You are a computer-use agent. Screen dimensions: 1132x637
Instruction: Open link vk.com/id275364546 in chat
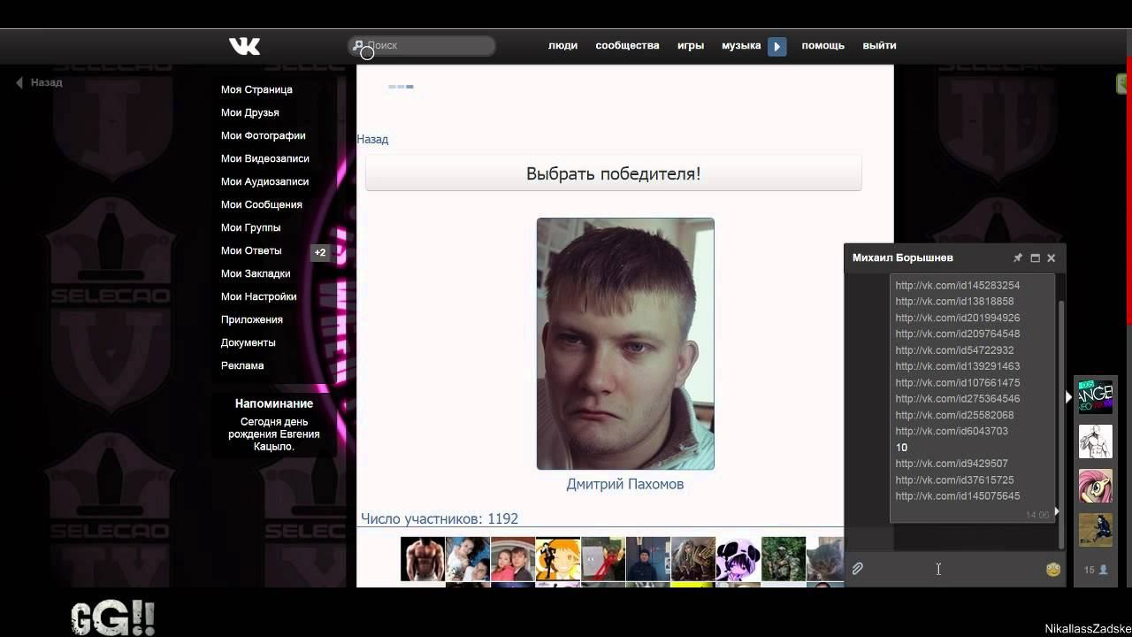pos(958,399)
